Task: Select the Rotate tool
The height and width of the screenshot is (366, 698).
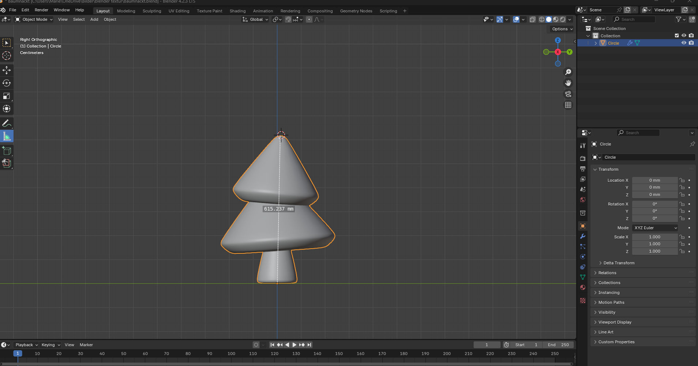Action: 7,83
